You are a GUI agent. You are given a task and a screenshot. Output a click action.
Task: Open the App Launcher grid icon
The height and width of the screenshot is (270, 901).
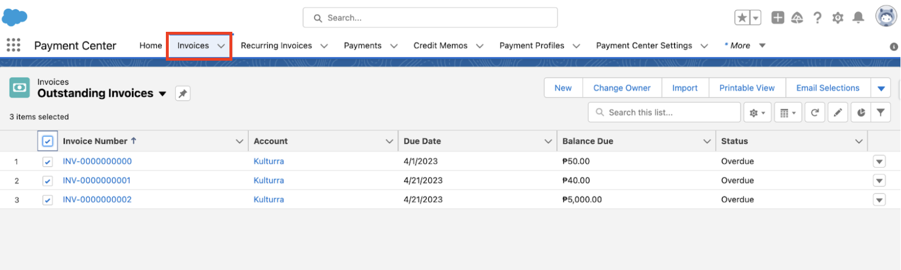(13, 45)
